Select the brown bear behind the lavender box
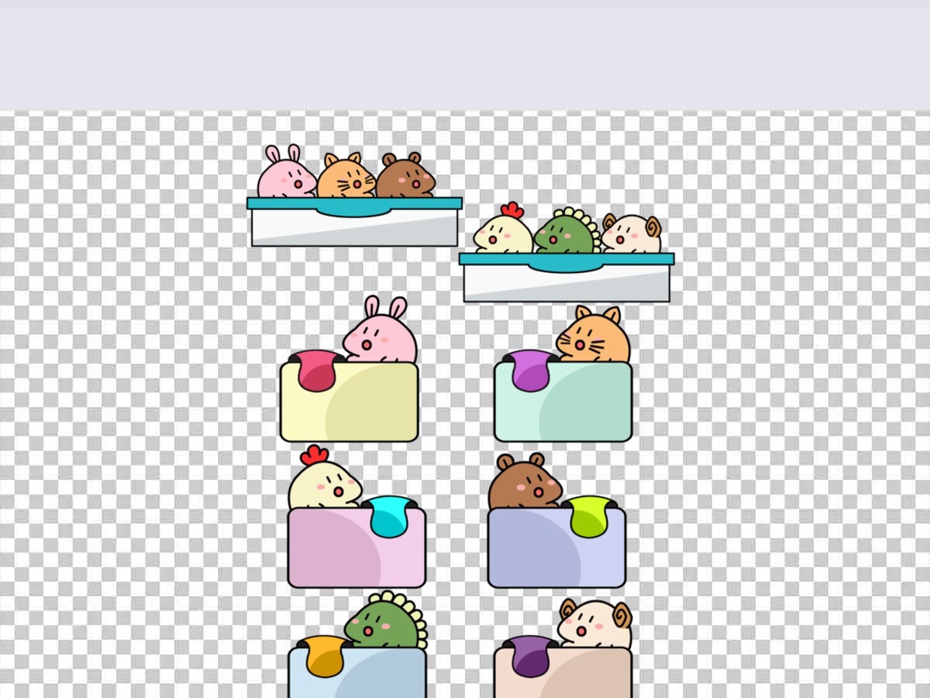The image size is (930, 698). [x=525, y=482]
